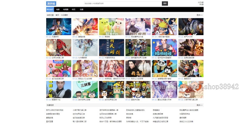Viewport: 249px width, 124px height.
Task: Click the 重生之我是大天神 title link
Action: click(165, 100)
